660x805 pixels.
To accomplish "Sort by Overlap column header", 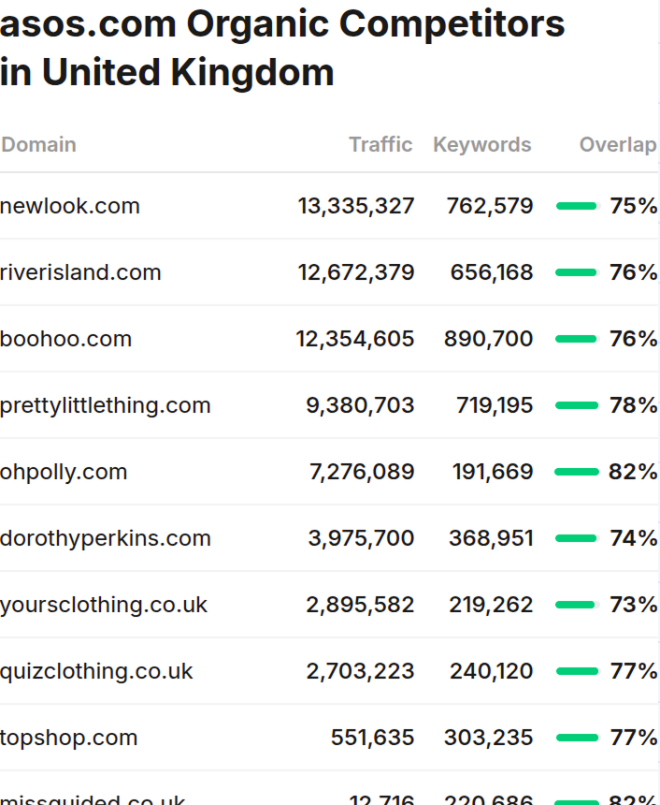I will click(x=617, y=144).
